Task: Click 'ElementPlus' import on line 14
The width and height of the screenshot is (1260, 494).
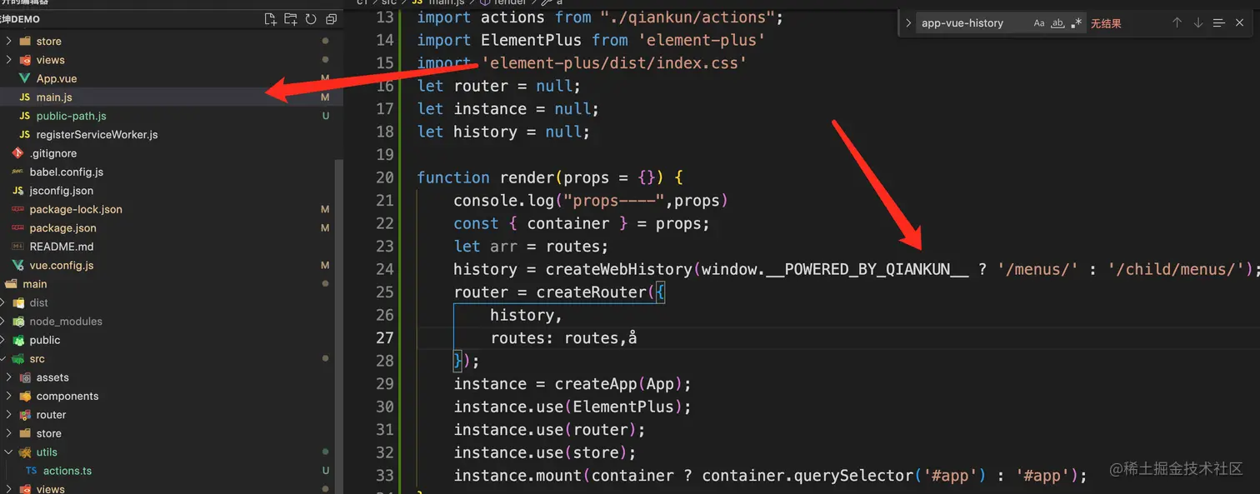Action: (x=532, y=40)
